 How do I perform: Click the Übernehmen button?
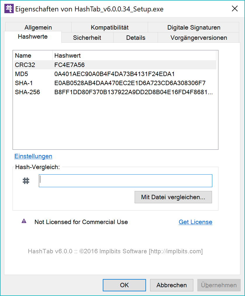coord(219,285)
